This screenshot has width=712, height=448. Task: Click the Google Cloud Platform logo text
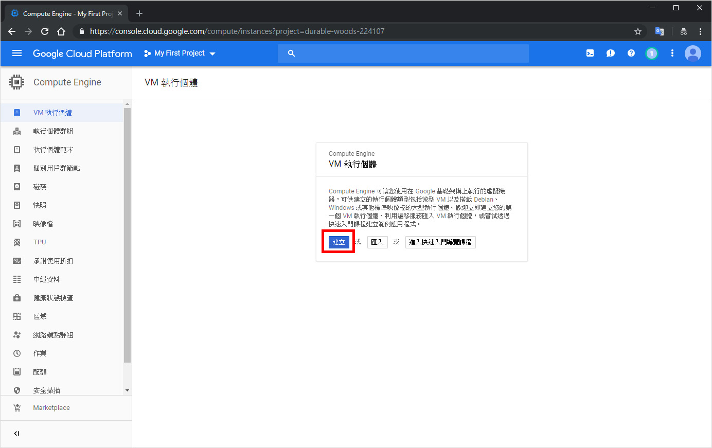point(82,53)
